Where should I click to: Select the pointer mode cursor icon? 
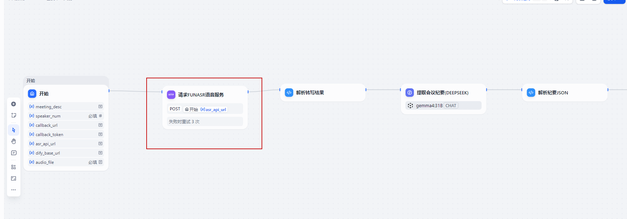[14, 130]
